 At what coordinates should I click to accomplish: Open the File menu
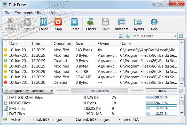pyautogui.click(x=7, y=13)
